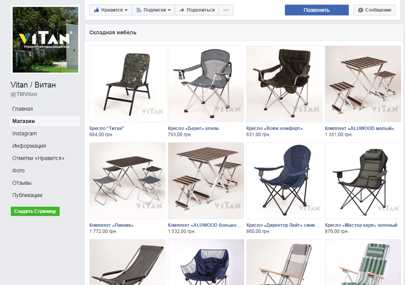Open the Отзывы sidebar section
This screenshot has width=405, height=285.
click(x=22, y=183)
